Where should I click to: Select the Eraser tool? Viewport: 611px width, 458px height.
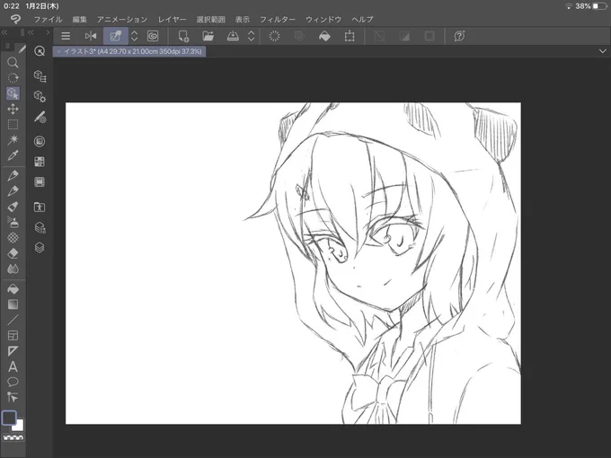click(x=13, y=253)
